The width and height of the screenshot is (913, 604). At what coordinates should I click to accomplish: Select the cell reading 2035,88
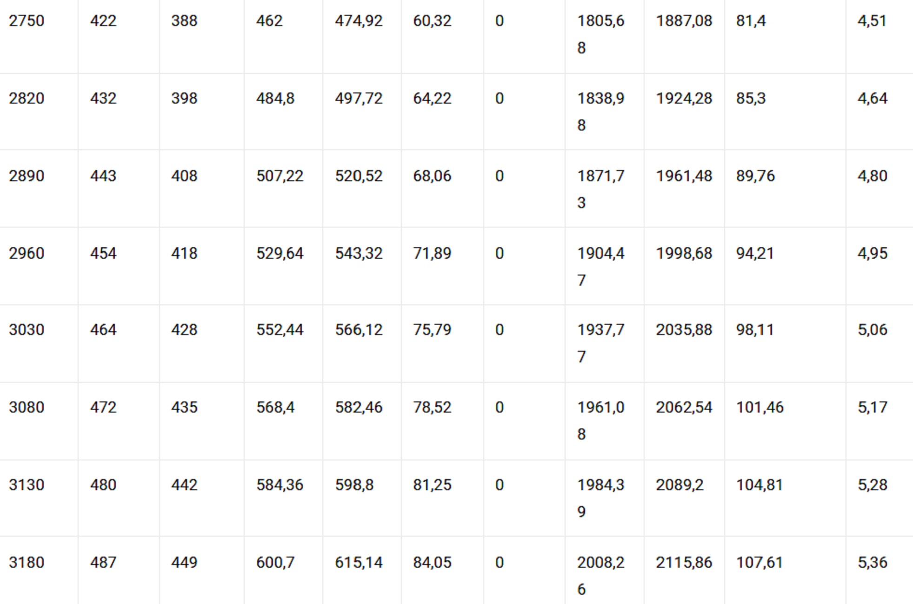click(x=684, y=330)
